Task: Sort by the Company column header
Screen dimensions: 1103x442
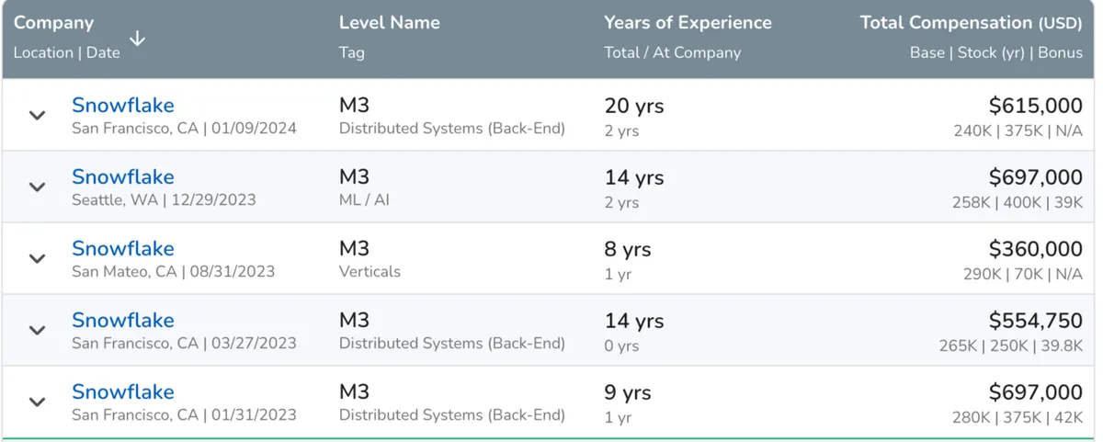Action: coord(54,23)
